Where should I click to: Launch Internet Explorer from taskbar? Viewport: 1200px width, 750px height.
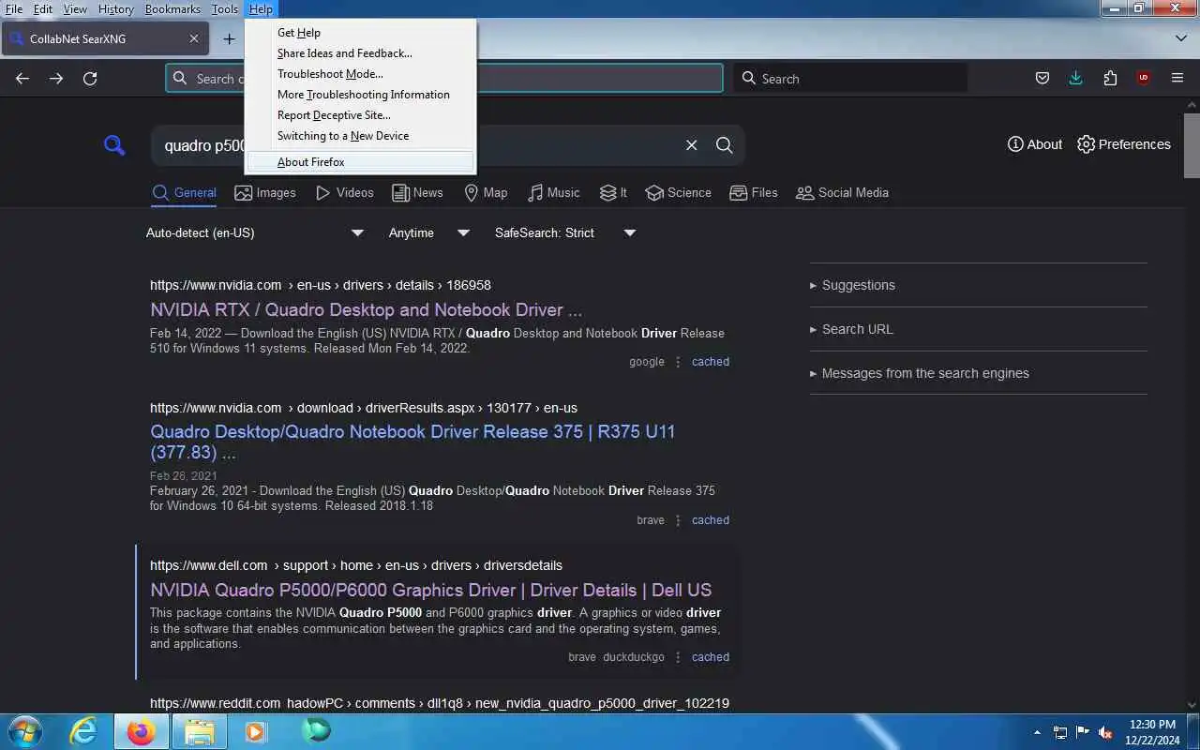pos(83,731)
